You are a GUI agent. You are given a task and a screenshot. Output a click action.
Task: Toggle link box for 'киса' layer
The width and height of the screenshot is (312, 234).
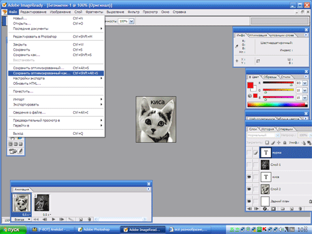pos(256,177)
